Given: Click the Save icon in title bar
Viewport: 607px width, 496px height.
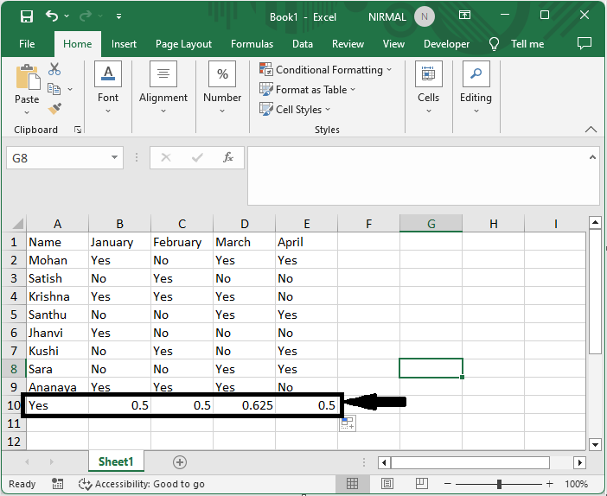Looking at the screenshot, I should tap(27, 16).
